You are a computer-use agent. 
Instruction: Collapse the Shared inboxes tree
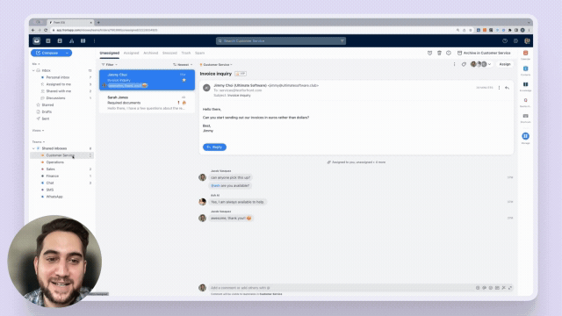tap(33, 148)
